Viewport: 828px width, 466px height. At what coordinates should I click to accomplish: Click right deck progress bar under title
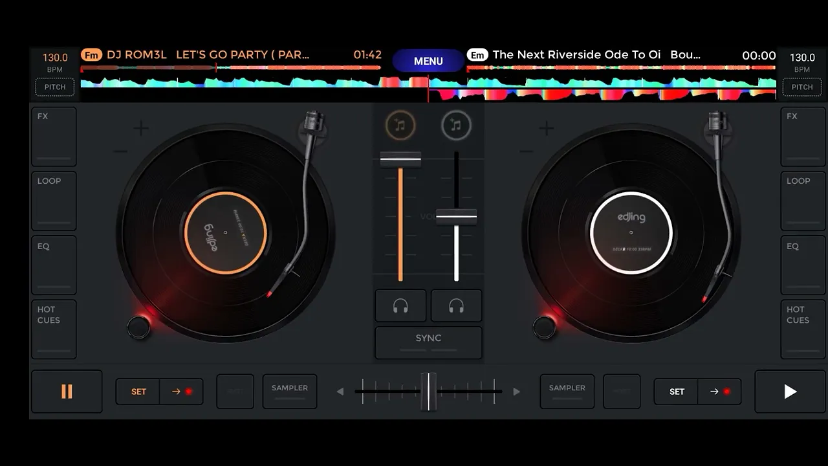[x=621, y=67]
